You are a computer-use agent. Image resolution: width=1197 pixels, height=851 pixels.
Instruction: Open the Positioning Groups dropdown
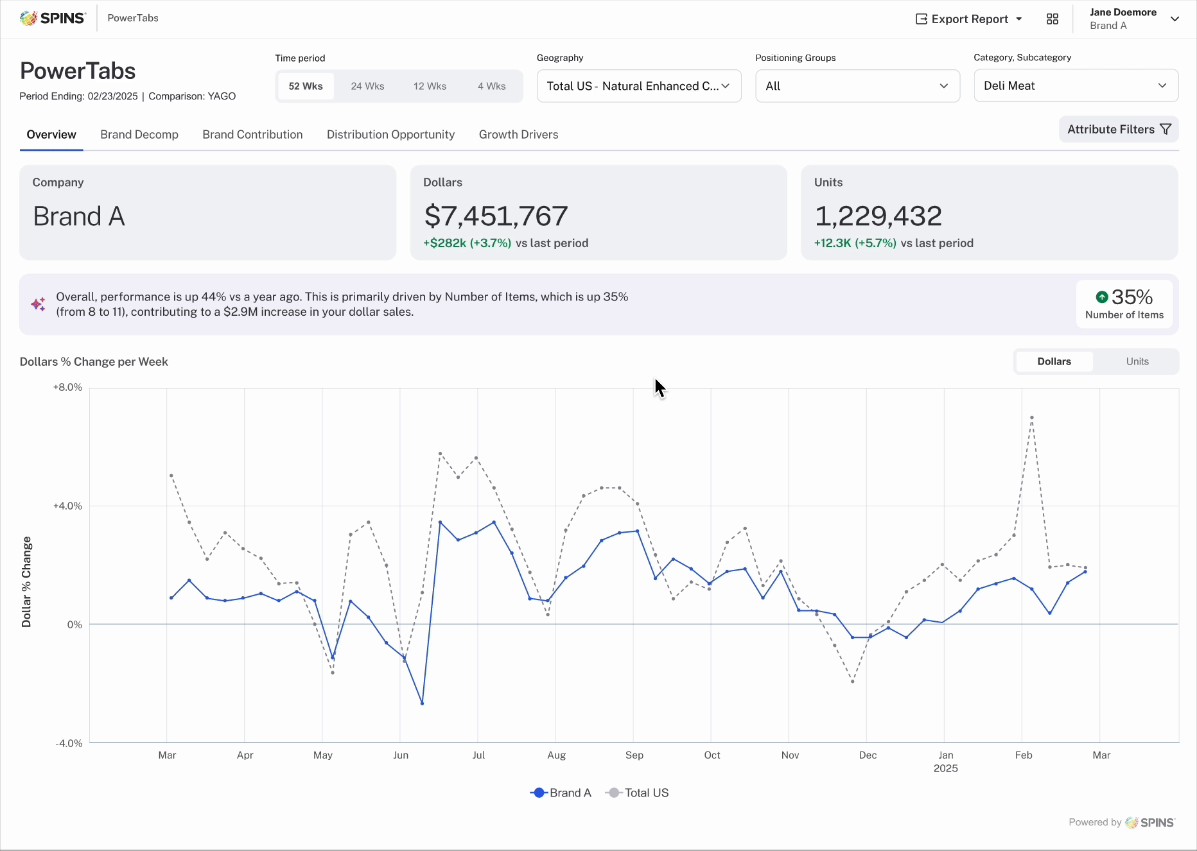click(x=858, y=86)
